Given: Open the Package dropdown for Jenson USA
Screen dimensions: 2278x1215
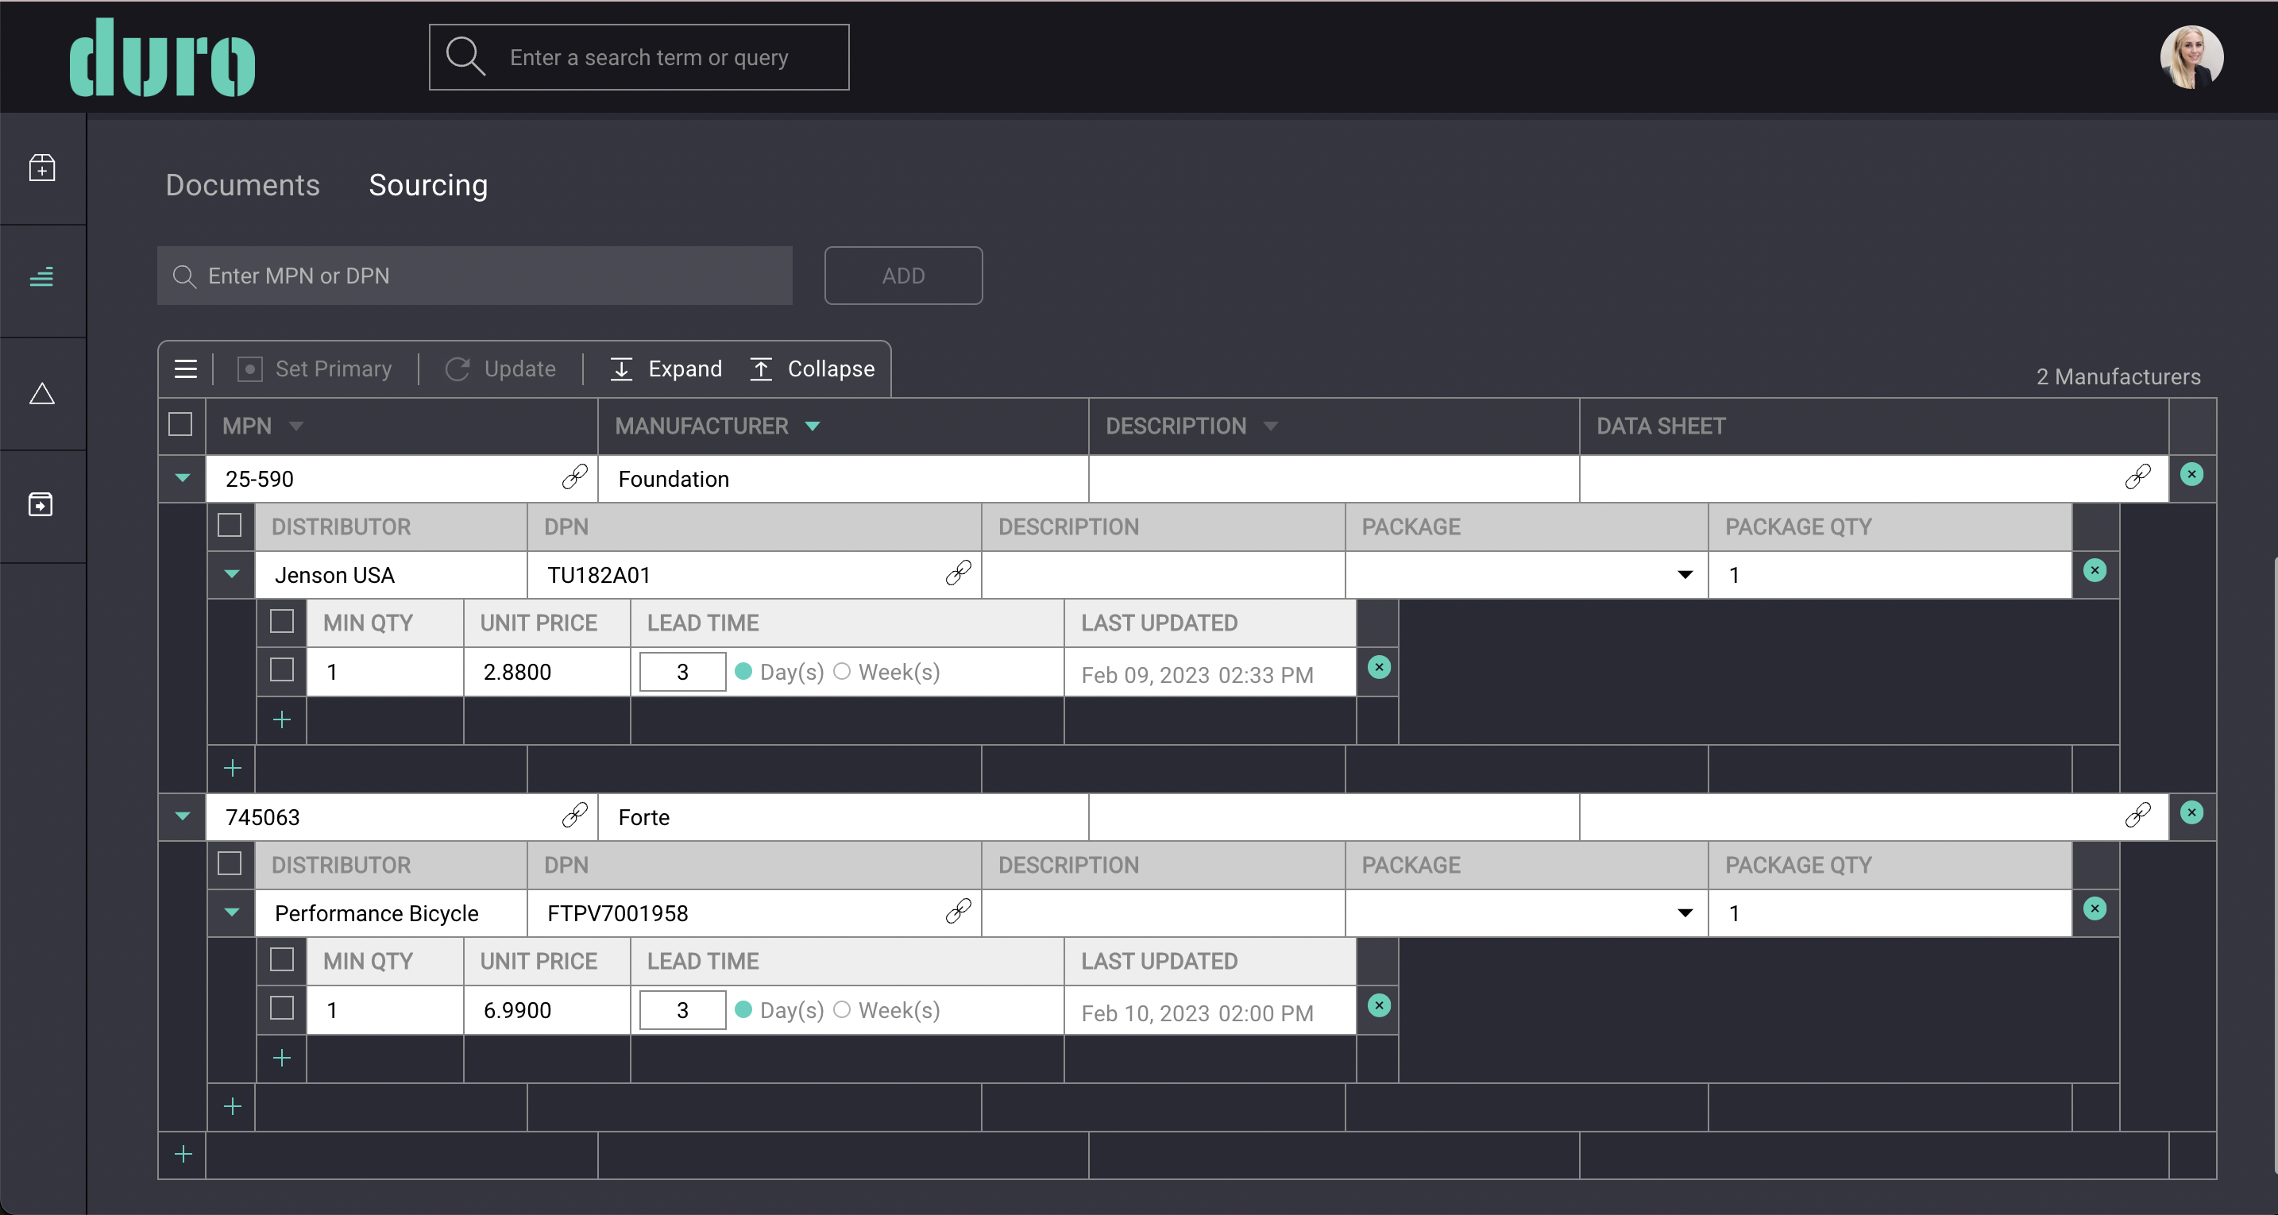Looking at the screenshot, I should coord(1685,575).
